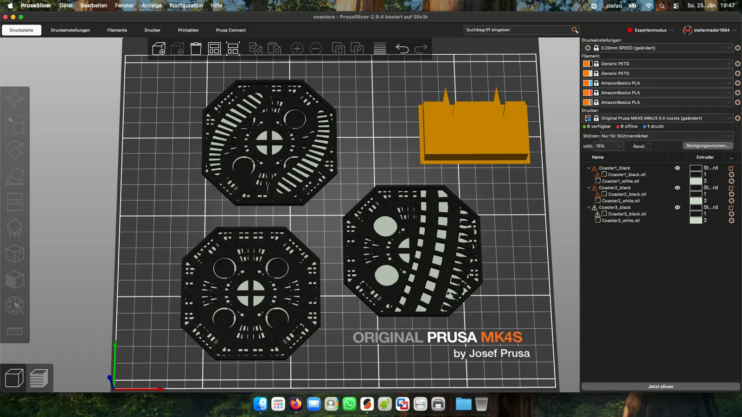Click extruder color swatch for Coaster1_white.stl
The image size is (742, 417).
click(696, 181)
